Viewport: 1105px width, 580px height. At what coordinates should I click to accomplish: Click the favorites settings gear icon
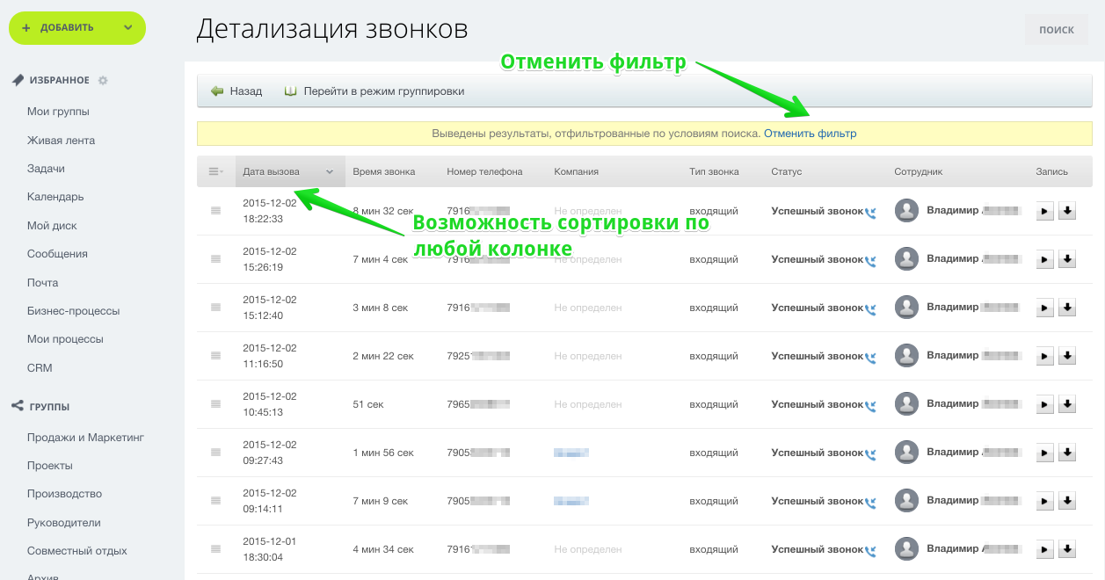[x=103, y=81]
